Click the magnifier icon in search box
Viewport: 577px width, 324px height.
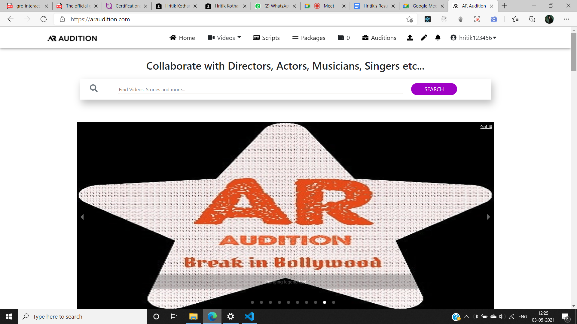pos(94,88)
